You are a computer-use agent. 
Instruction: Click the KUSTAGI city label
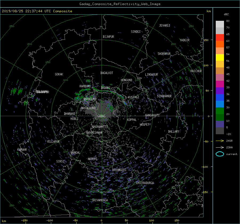click(x=134, y=97)
